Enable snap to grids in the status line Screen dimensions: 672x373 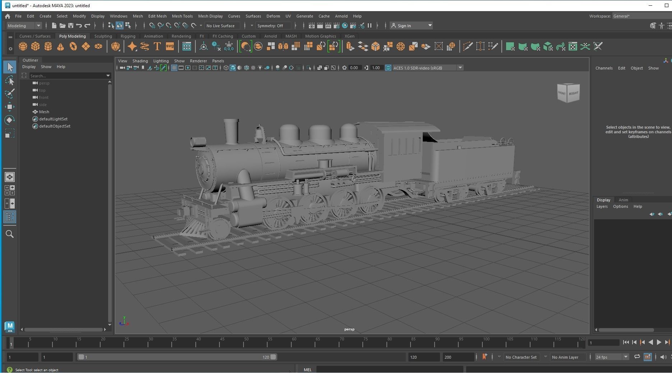click(152, 25)
